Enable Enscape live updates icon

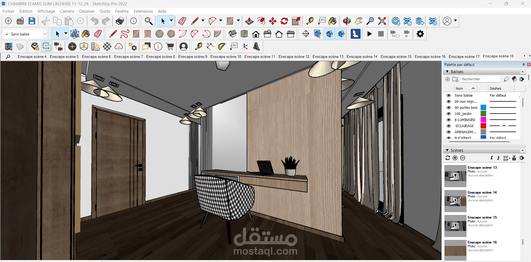tap(47, 47)
